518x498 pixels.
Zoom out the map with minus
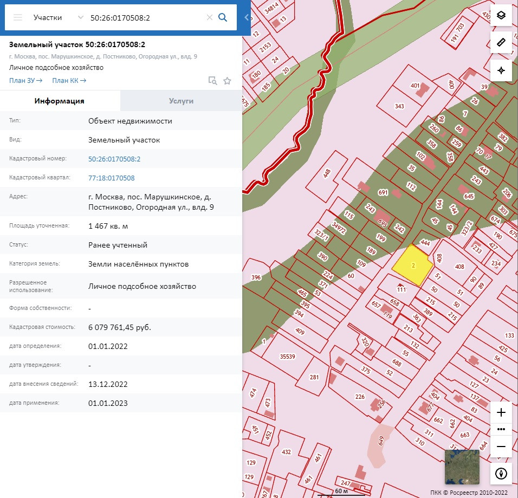click(x=501, y=446)
